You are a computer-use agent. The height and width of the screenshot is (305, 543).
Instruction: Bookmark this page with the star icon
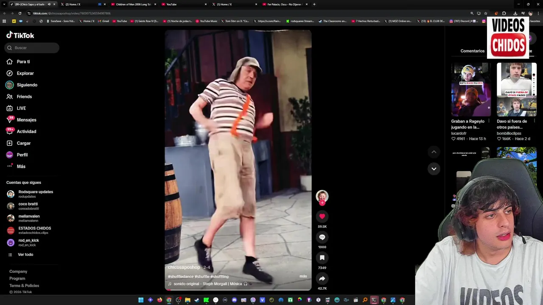pos(486,13)
